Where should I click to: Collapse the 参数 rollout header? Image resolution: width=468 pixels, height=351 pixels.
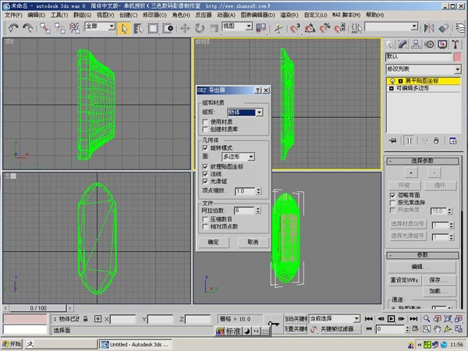click(x=423, y=255)
